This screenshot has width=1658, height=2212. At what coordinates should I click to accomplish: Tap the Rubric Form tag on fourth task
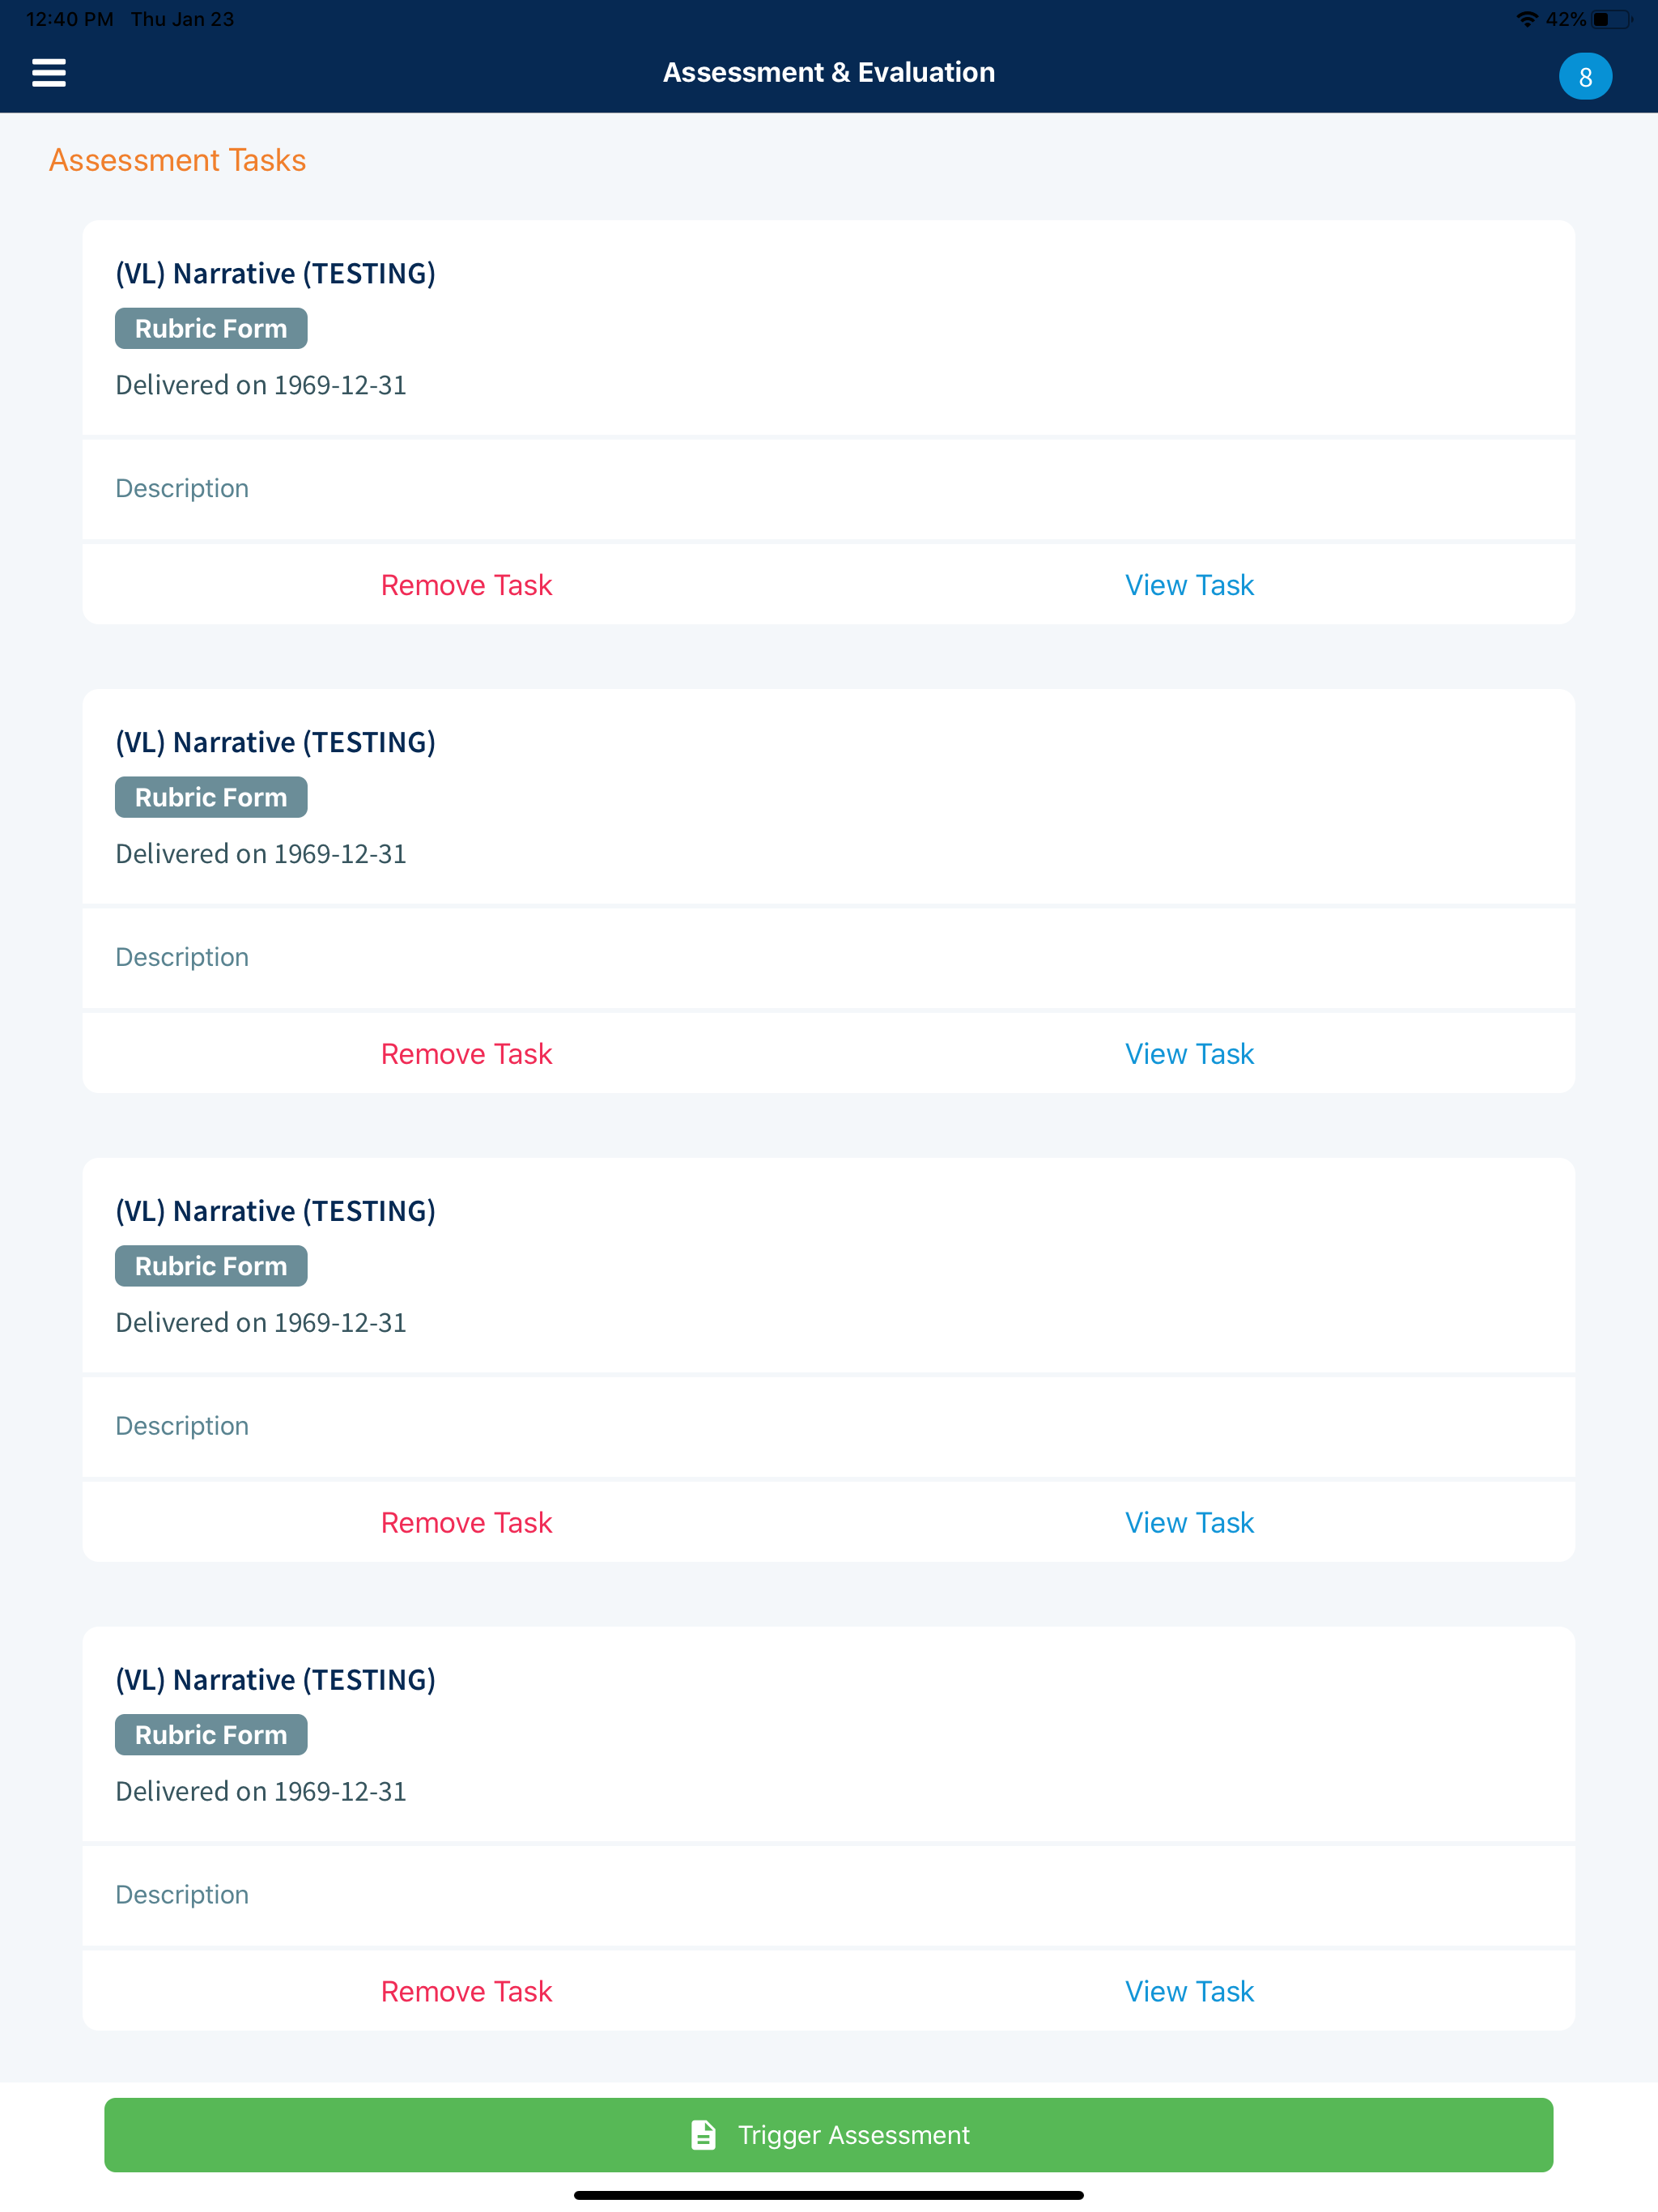click(x=211, y=1735)
